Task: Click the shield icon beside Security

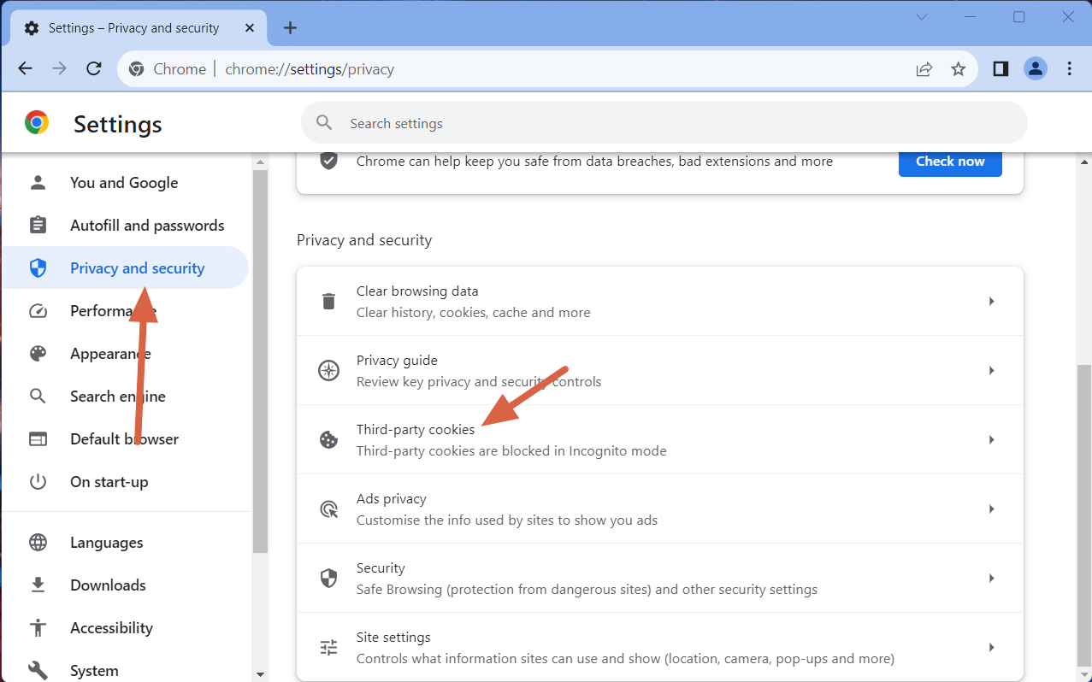Action: click(328, 578)
